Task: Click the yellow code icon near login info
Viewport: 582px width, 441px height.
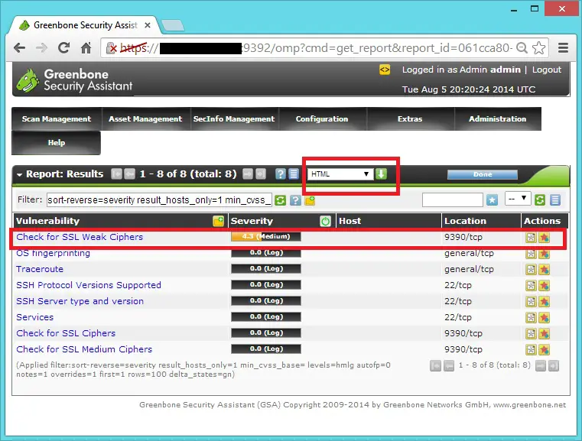Action: coord(385,70)
